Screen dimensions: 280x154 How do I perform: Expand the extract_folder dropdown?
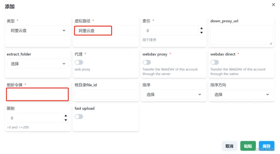(38, 64)
